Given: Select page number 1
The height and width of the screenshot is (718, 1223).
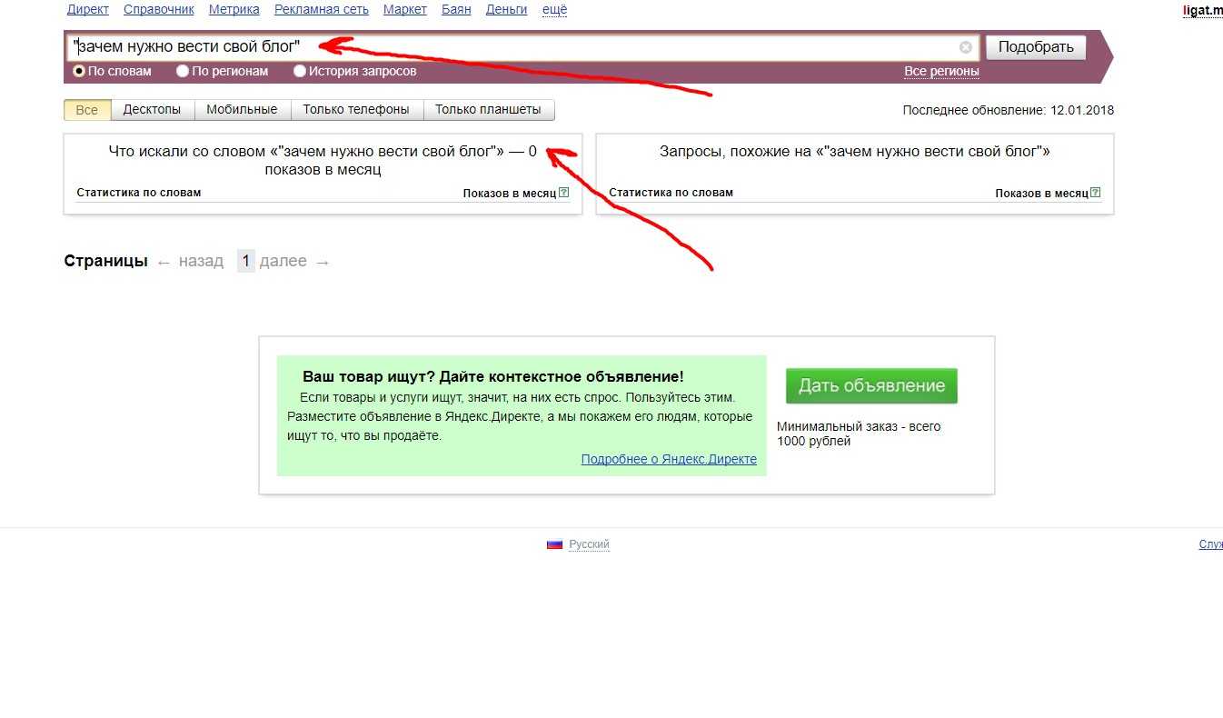Looking at the screenshot, I should pos(245,261).
